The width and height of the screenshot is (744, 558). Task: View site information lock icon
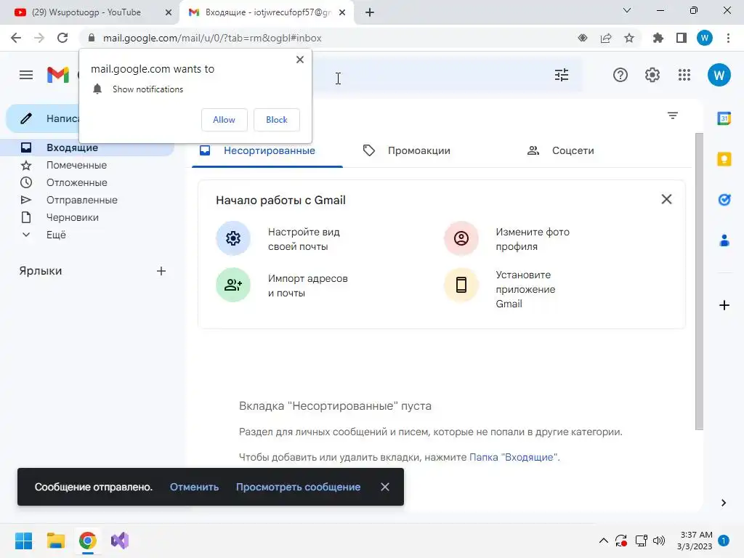pos(92,38)
